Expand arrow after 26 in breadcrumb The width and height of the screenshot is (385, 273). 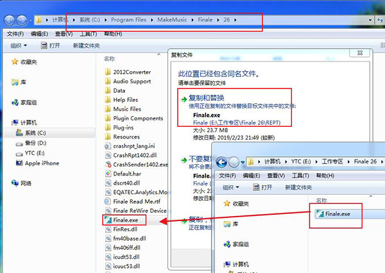click(x=235, y=20)
